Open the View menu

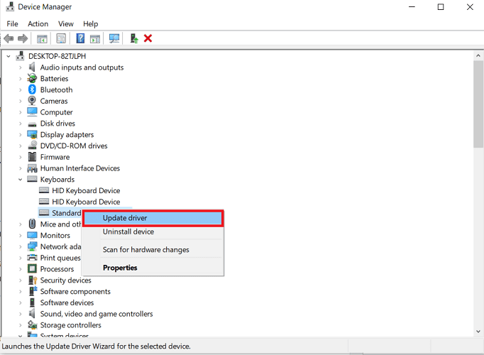(x=65, y=24)
